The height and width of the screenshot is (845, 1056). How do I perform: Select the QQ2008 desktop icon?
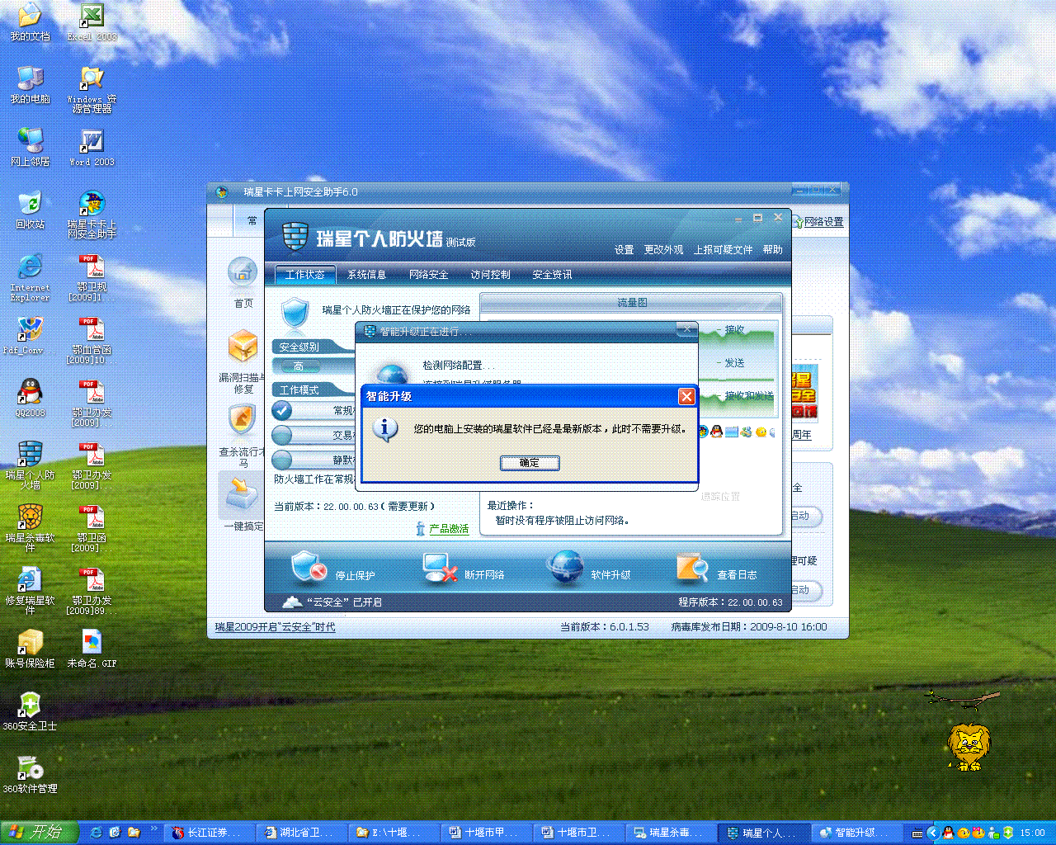click(x=30, y=399)
